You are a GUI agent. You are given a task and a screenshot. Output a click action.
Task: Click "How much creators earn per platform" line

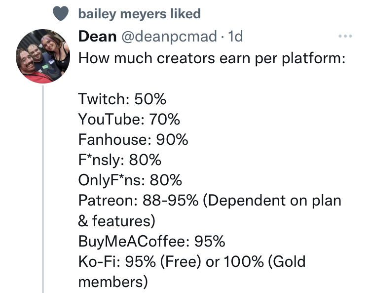pos(212,58)
